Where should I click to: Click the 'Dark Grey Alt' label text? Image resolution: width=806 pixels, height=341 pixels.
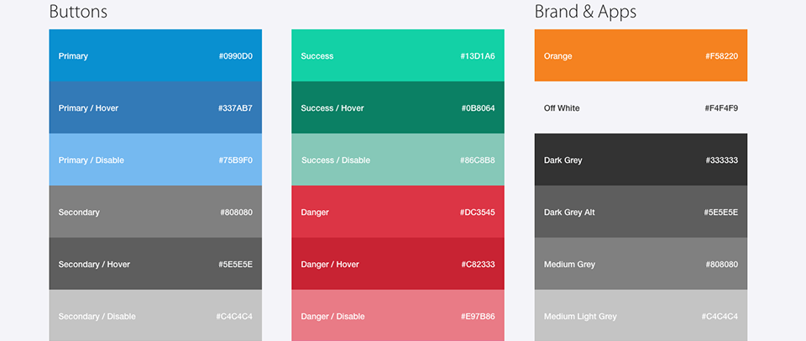click(569, 212)
